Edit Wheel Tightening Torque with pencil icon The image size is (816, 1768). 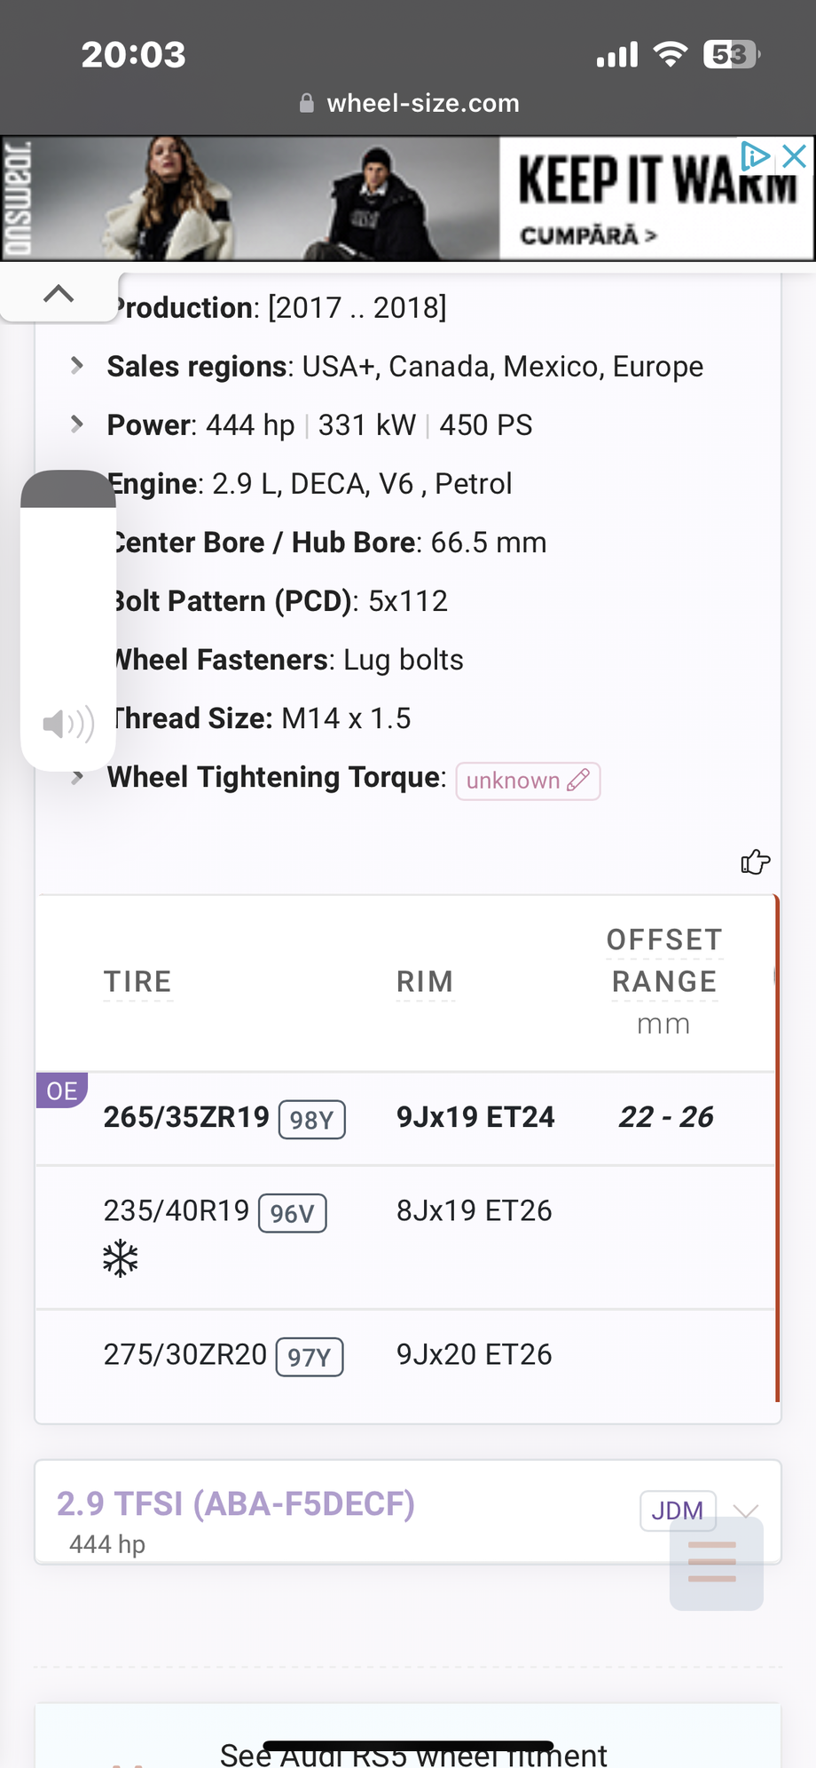(x=579, y=781)
